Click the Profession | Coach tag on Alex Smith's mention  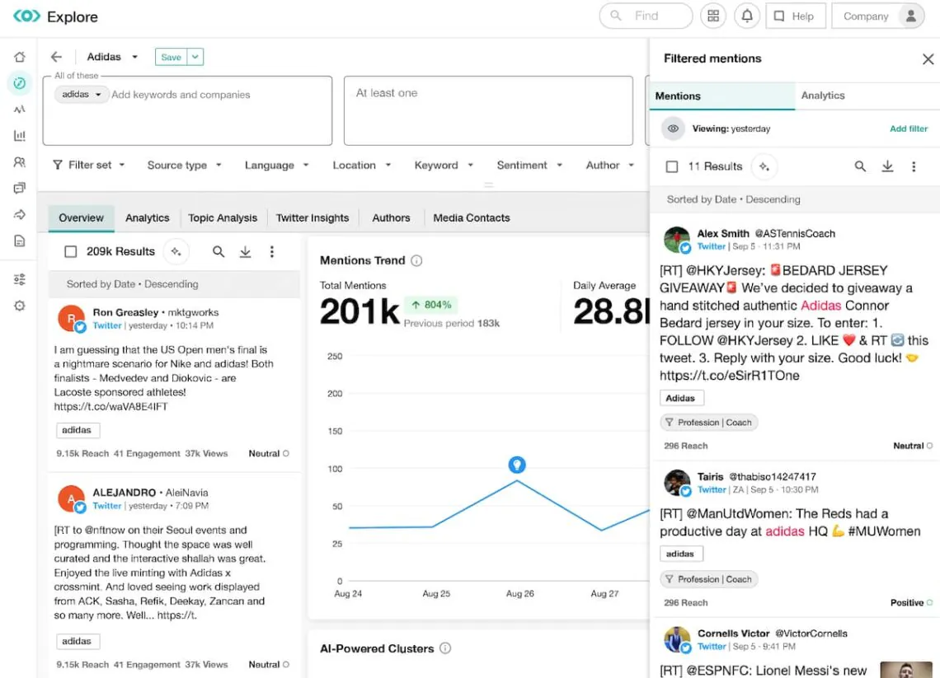[x=708, y=423]
